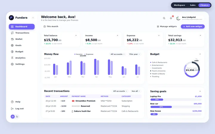Click the Investments legend item
Screen dimensions: 215x134
[x=156, y=68]
